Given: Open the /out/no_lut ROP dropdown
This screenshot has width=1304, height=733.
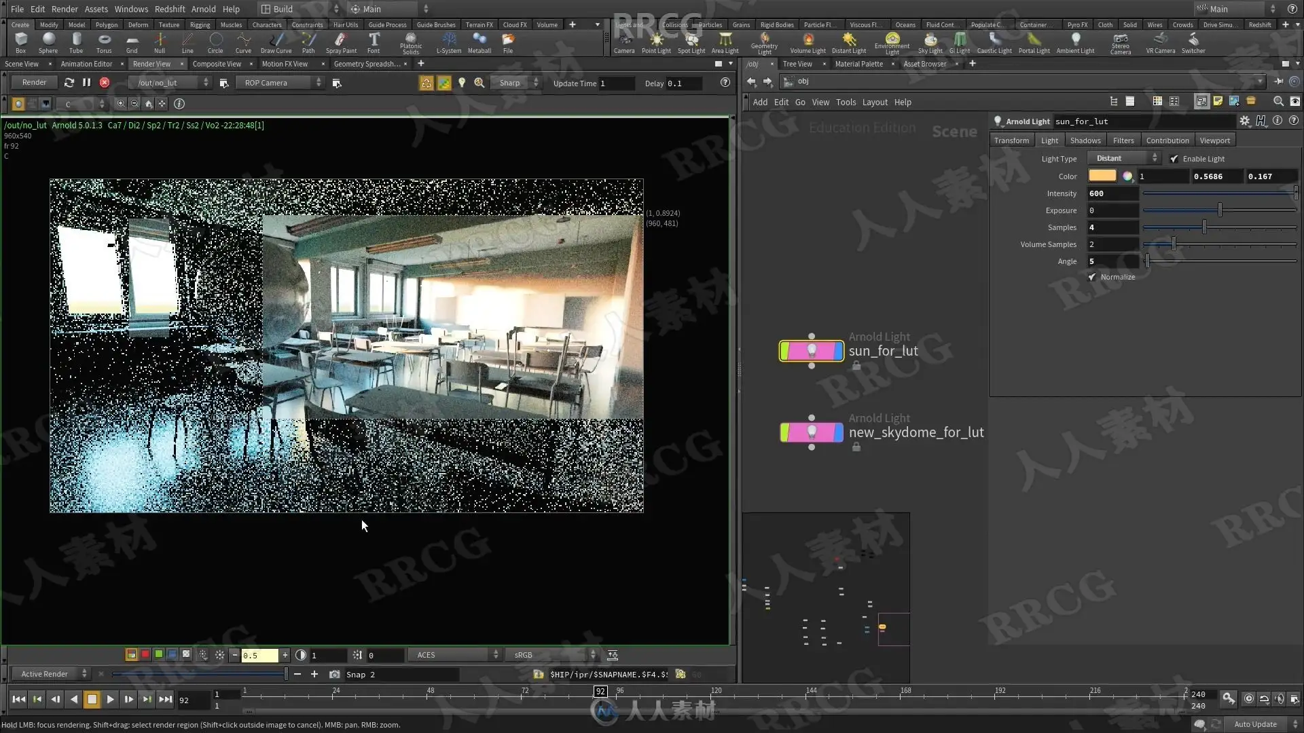Looking at the screenshot, I should 170,83.
